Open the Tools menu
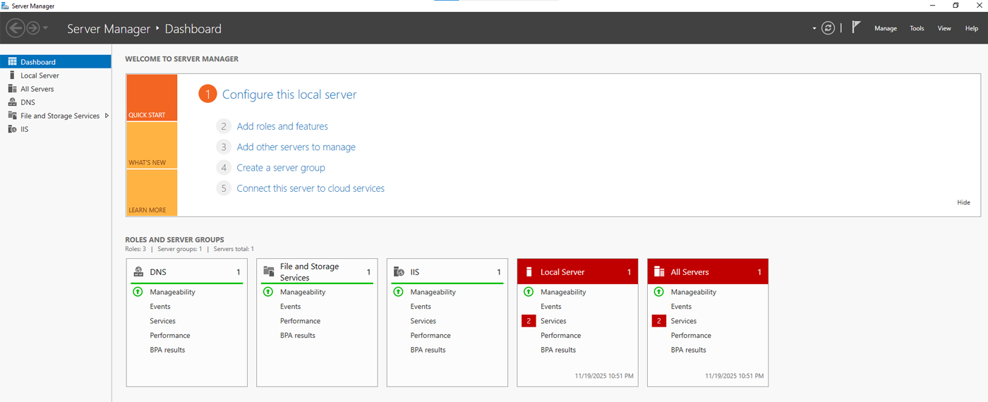 click(917, 28)
